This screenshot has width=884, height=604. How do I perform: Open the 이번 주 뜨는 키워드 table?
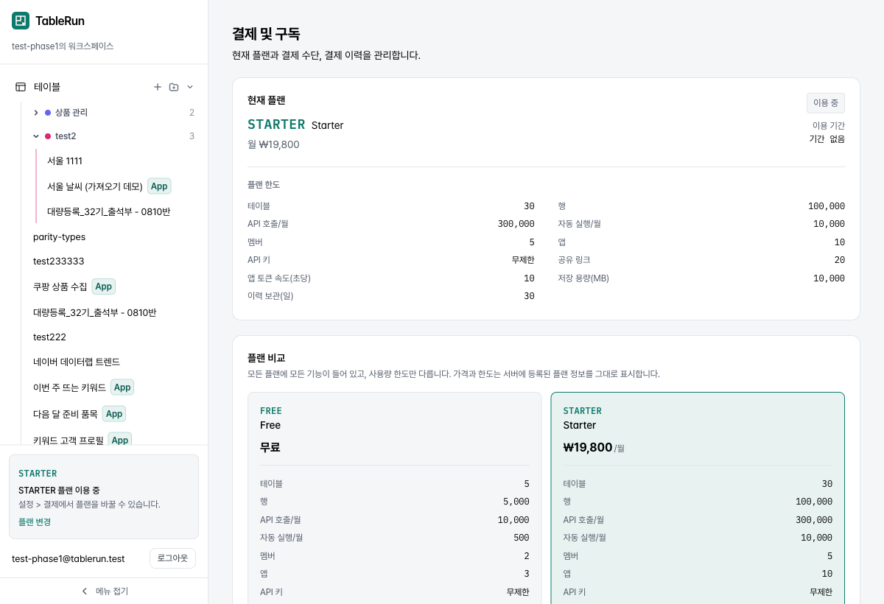69,387
